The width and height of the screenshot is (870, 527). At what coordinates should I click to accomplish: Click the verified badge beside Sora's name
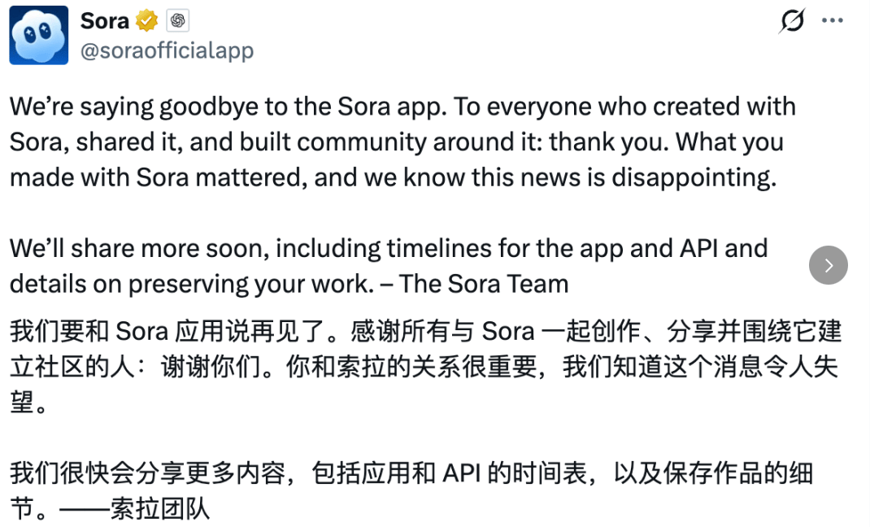pyautogui.click(x=146, y=20)
